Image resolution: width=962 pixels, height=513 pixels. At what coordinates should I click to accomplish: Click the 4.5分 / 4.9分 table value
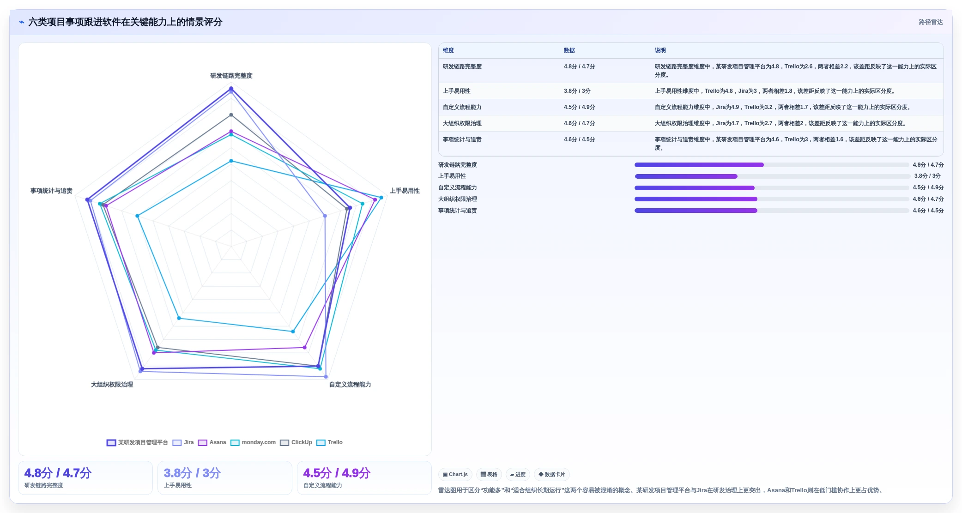click(x=580, y=107)
